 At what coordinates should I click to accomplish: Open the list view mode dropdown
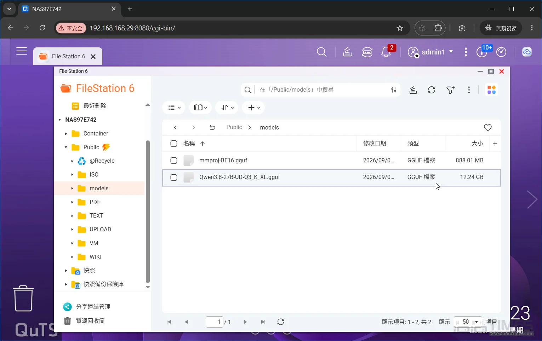[x=174, y=108]
